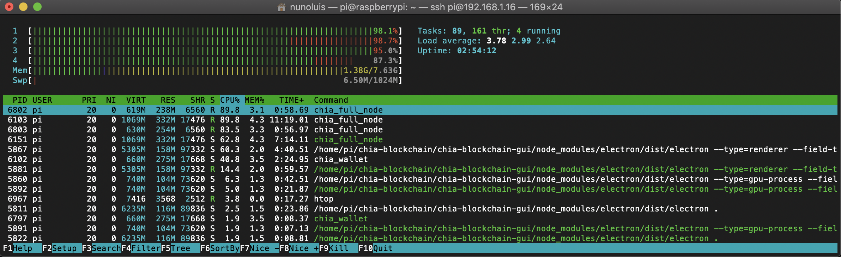Click the highlighted CPU% column header

(x=230, y=100)
